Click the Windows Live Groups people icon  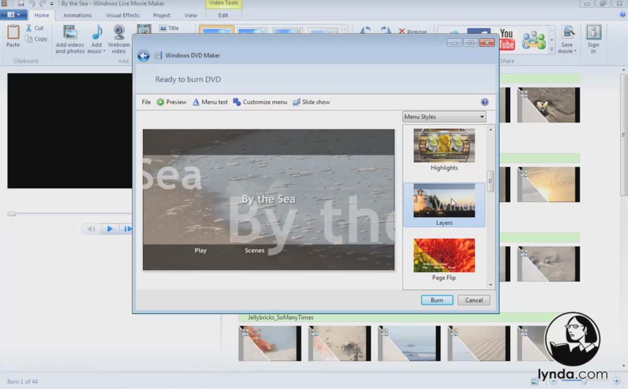[x=534, y=40]
